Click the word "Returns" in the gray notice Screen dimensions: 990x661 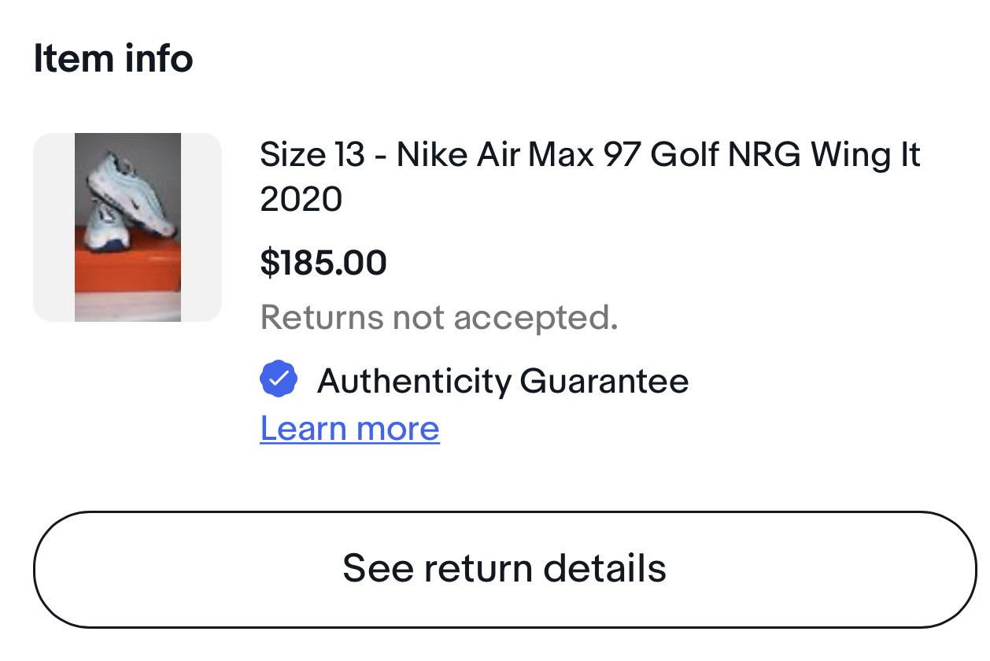pos(322,317)
